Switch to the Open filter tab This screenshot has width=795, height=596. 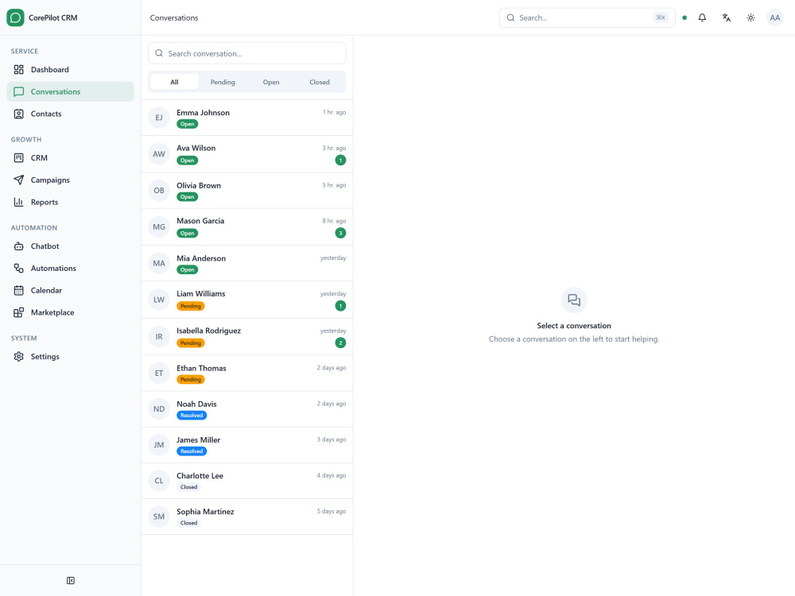(x=271, y=82)
